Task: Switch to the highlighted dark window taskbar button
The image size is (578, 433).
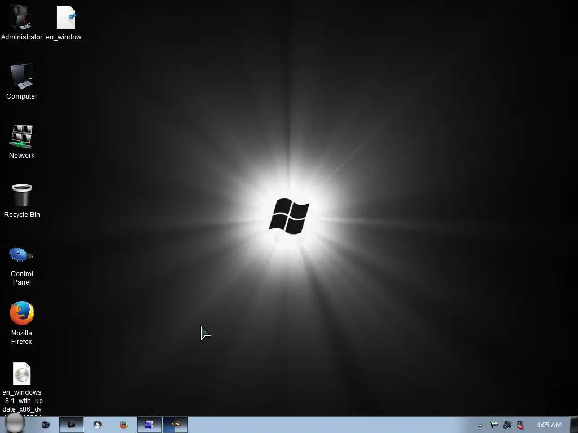Action: pyautogui.click(x=72, y=425)
